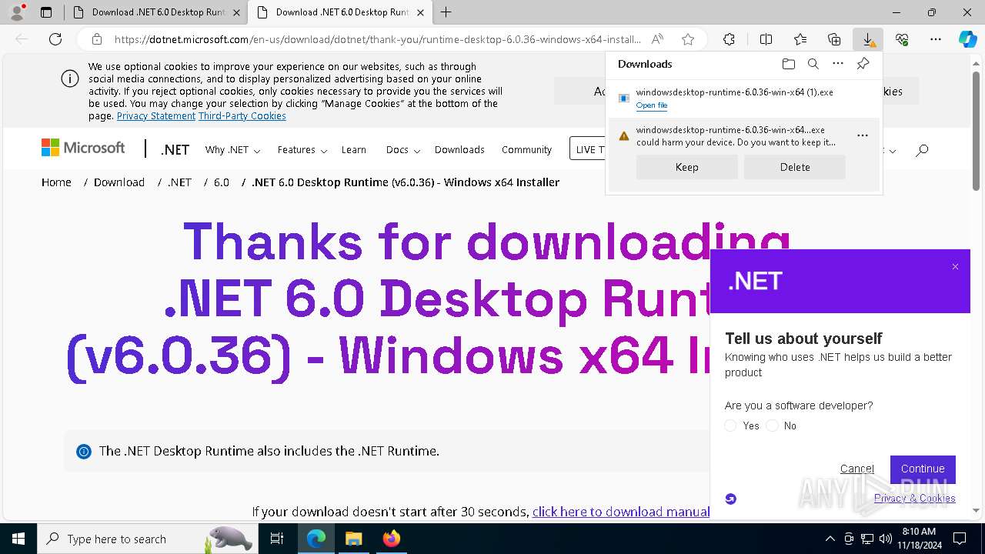Pin the Downloads panel
Viewport: 985px width, 554px height.
click(x=863, y=64)
